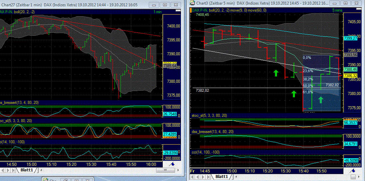365x181 pixels.
Task: Click the -46,5098 cci value tag
Action: [350, 160]
